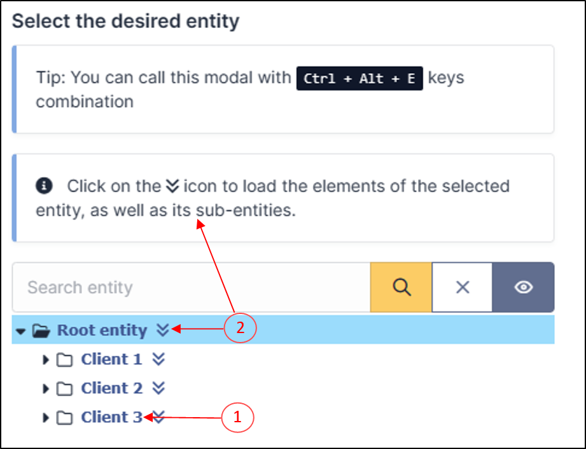Expand the Client 1 tree node
Screen dimensions: 586x449
[46, 360]
